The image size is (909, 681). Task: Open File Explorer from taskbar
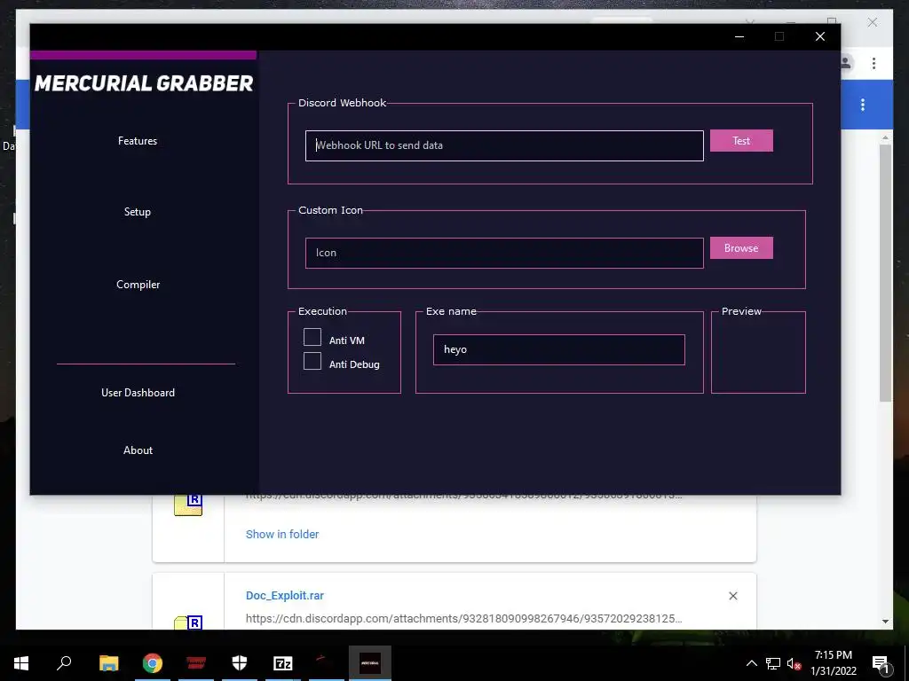click(108, 663)
